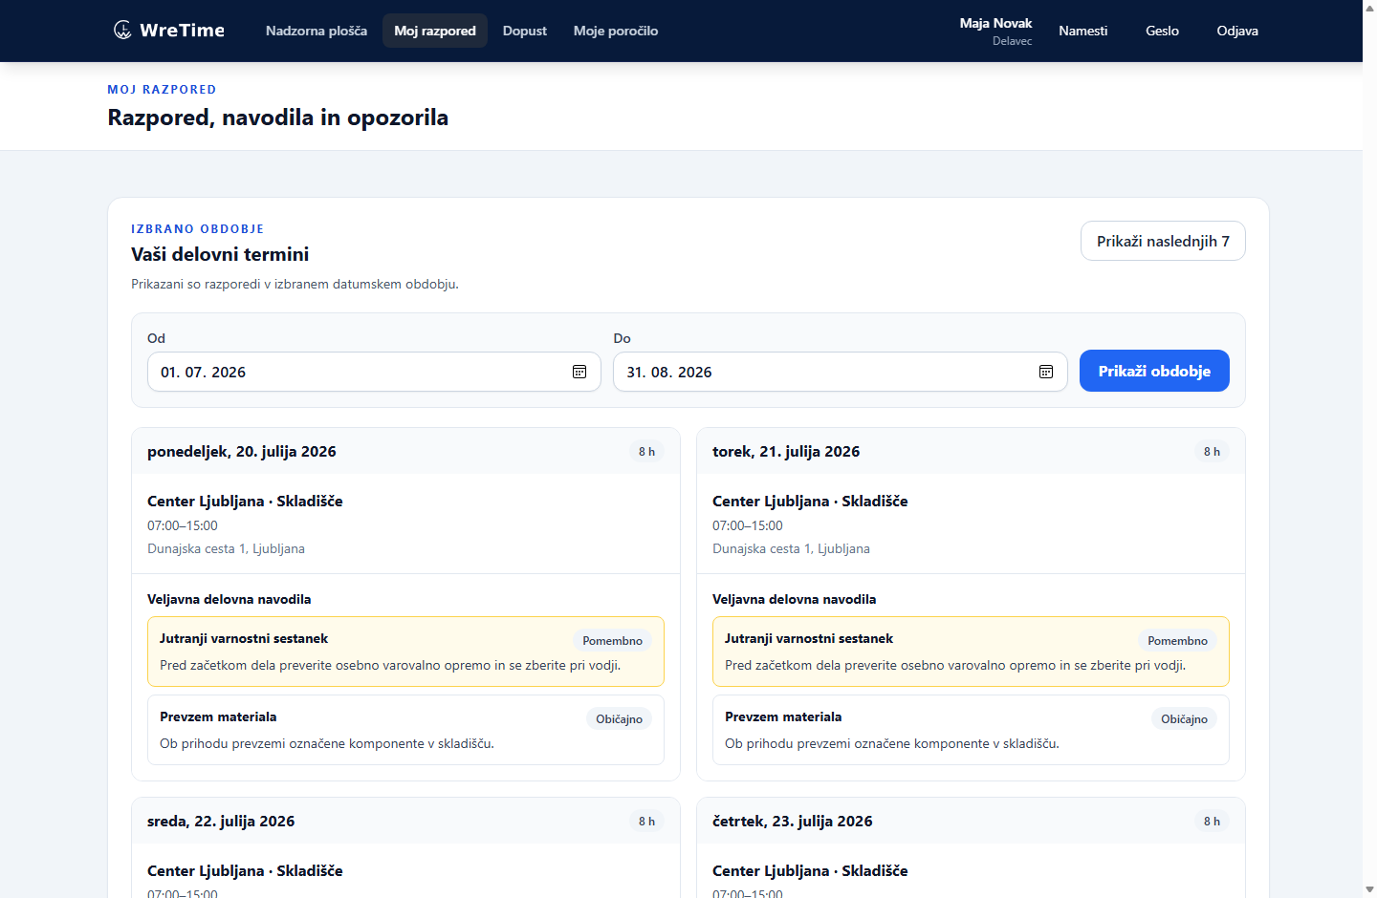Open Dunajska cesta address link for Monday
Screen dimensions: 1377x898
pyautogui.click(x=226, y=548)
